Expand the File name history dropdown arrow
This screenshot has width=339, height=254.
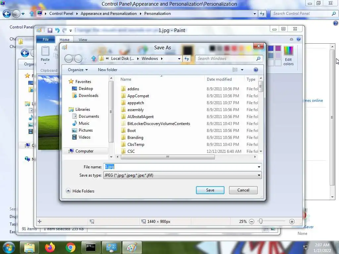click(x=259, y=167)
